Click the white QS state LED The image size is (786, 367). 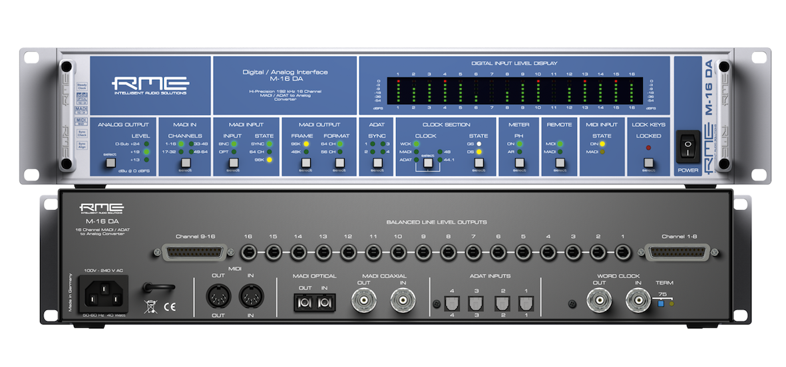pos(479,144)
